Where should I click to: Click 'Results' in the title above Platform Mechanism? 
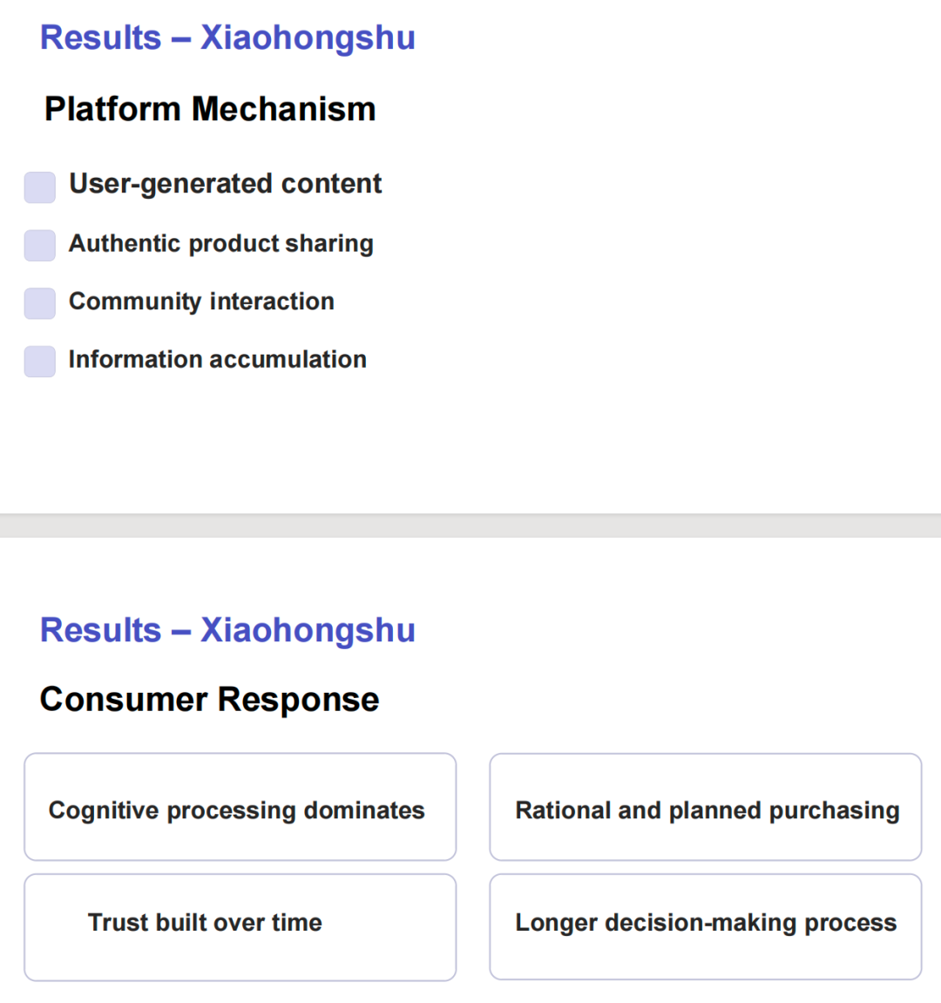(x=101, y=37)
